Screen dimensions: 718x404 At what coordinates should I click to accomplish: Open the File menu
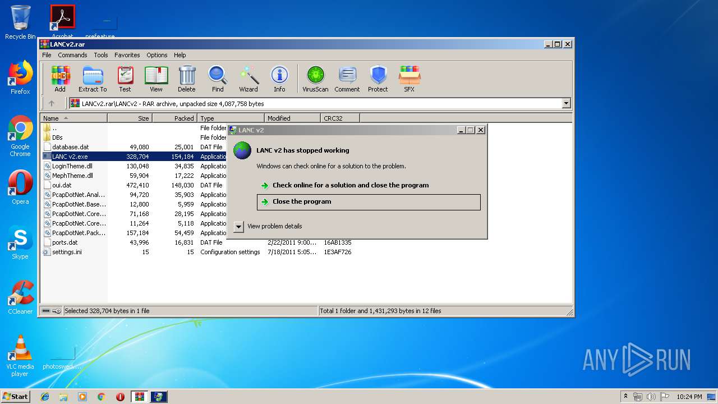click(47, 55)
